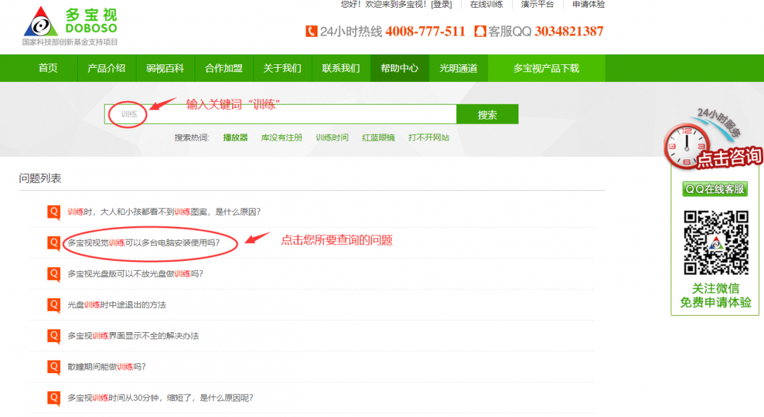Open the 首页 menu item

tap(48, 68)
